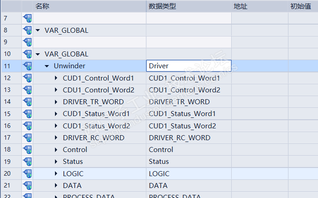Click the variable icon in row 14

27,102
